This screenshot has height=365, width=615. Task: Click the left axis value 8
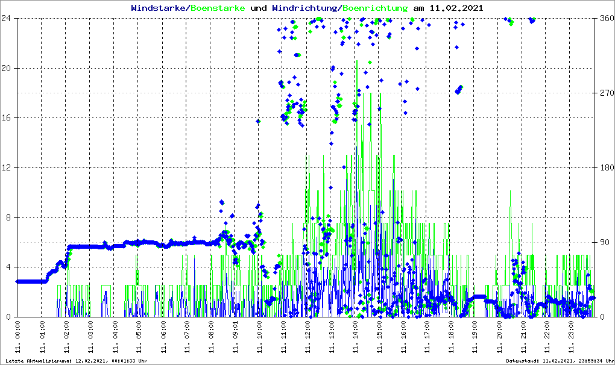[x=8, y=217]
